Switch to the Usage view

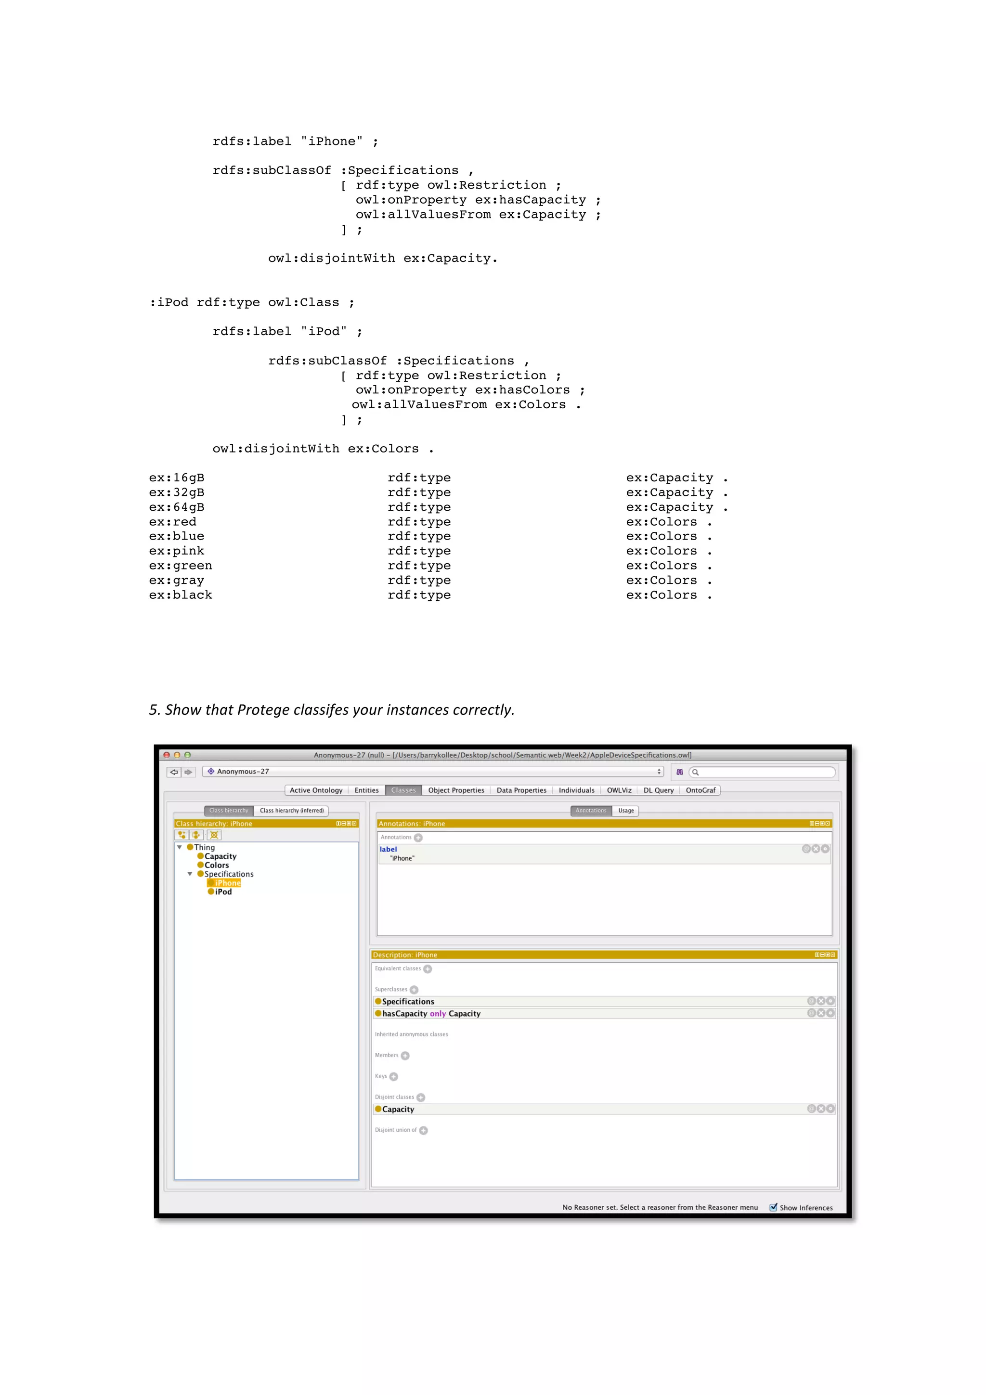coord(626,811)
